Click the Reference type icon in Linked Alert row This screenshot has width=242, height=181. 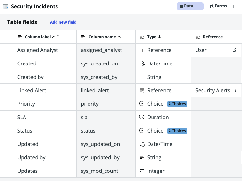tap(142, 90)
